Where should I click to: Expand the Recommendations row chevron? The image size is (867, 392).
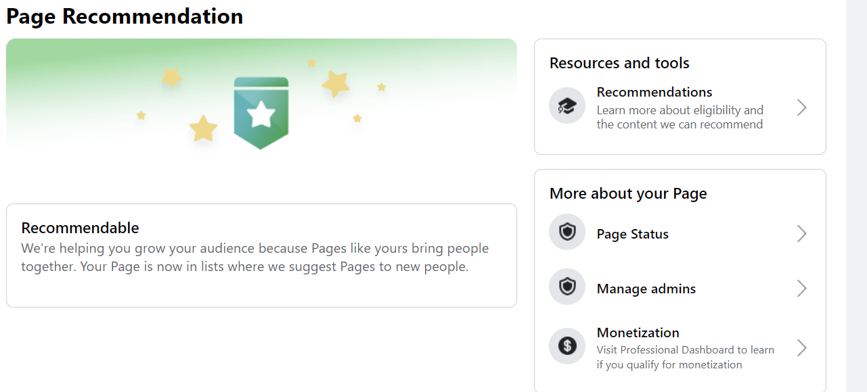tap(802, 107)
